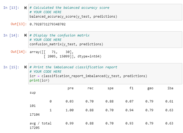Click the 'iba' column header
Screen dimensions: 183x133
170,88
